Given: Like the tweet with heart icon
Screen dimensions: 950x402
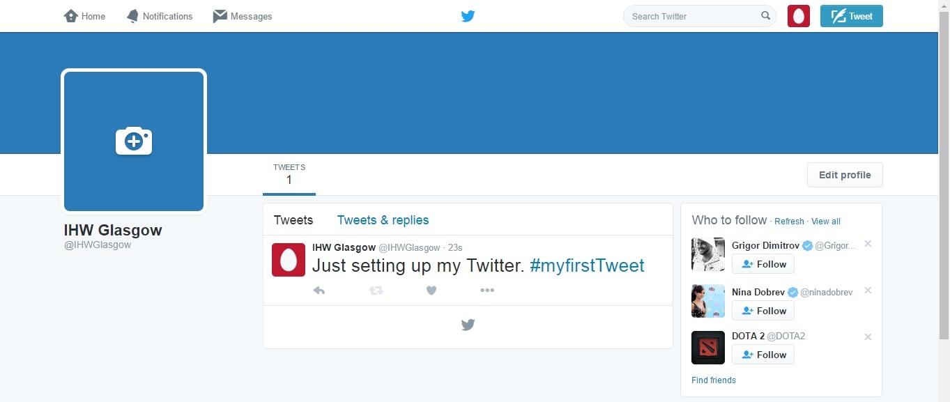Looking at the screenshot, I should [431, 291].
